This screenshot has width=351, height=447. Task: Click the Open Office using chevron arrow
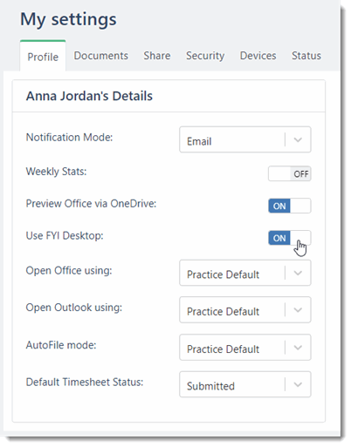pyautogui.click(x=298, y=273)
